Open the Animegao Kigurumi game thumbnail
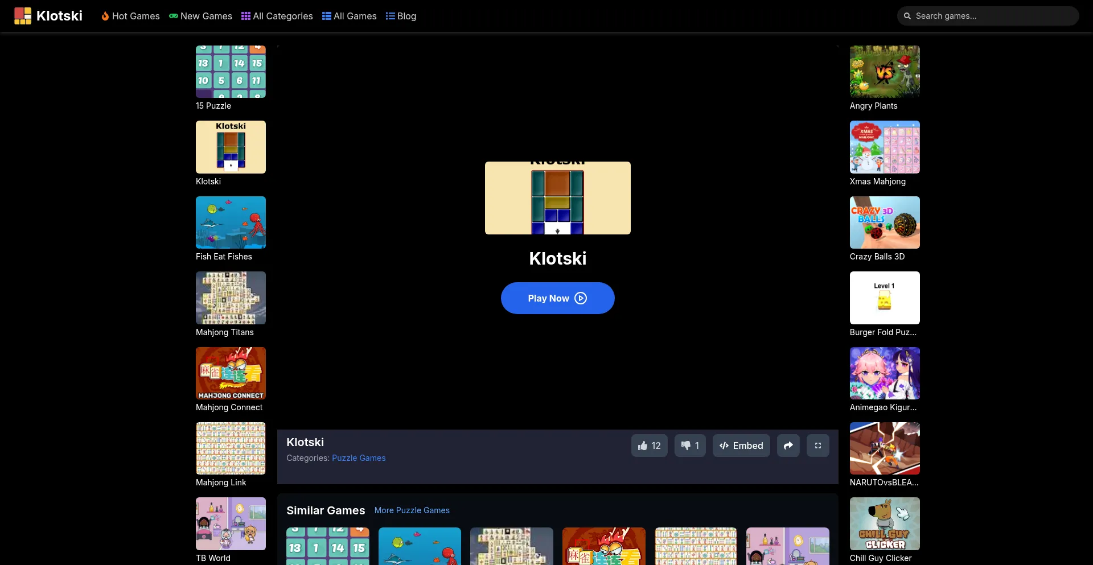Viewport: 1093px width, 565px height. [885, 373]
